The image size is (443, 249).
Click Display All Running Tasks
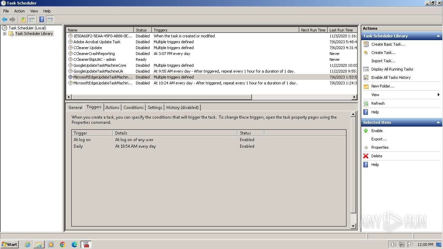point(392,69)
